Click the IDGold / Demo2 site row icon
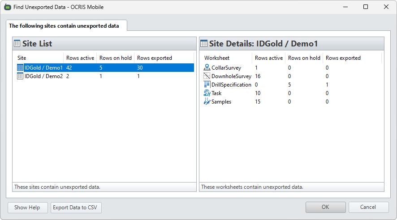Viewport: 397px width, 220px height. click(x=20, y=76)
